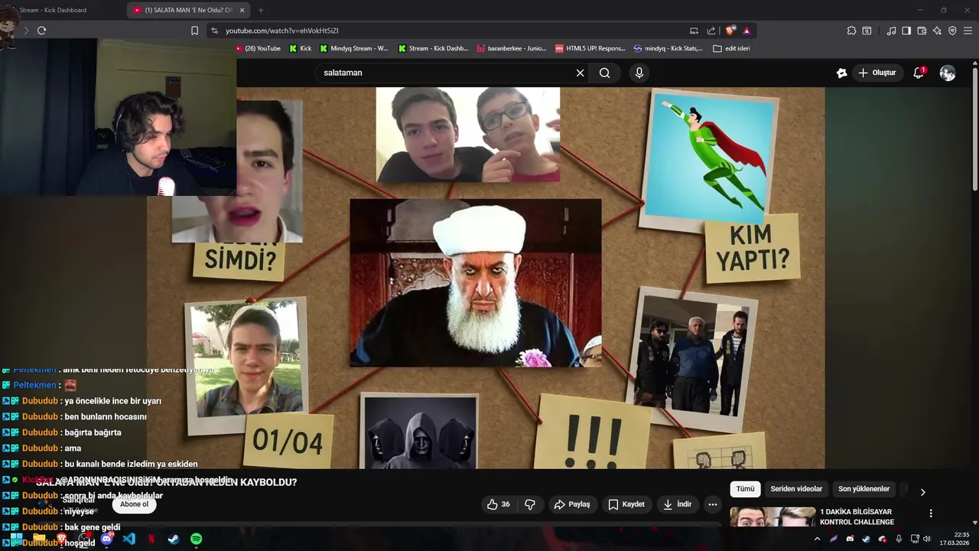Open the Leo AI sparkle icon
979x551 pixels.
point(937,31)
